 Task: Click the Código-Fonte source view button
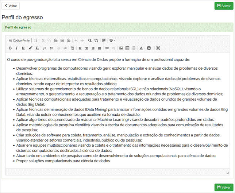(x=19, y=40)
